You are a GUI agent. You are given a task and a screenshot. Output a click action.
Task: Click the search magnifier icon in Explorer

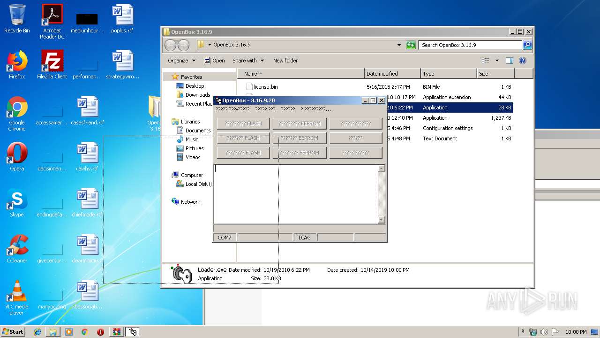[x=527, y=45]
